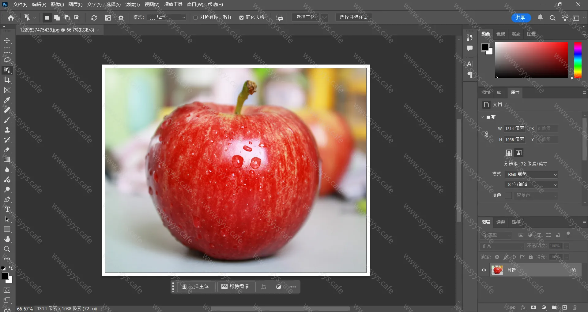The width and height of the screenshot is (588, 312).
Task: Choose Add to Selection mode
Action: pyautogui.click(x=57, y=18)
